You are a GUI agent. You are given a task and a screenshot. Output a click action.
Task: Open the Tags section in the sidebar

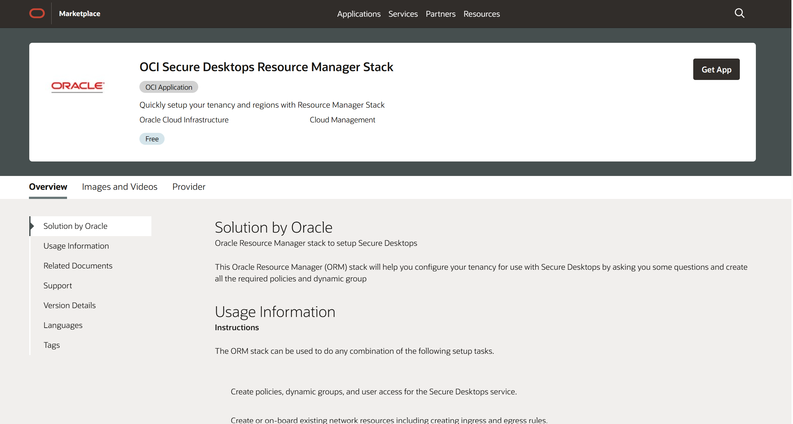52,345
